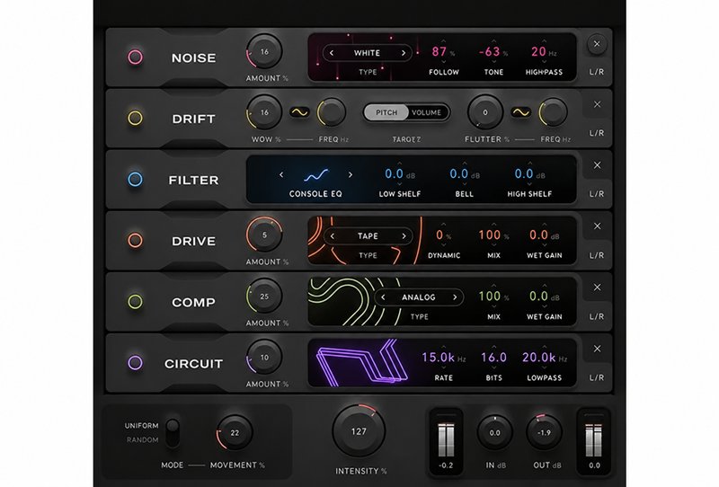
Task: Click the Flutter percent knob
Action: click(485, 112)
